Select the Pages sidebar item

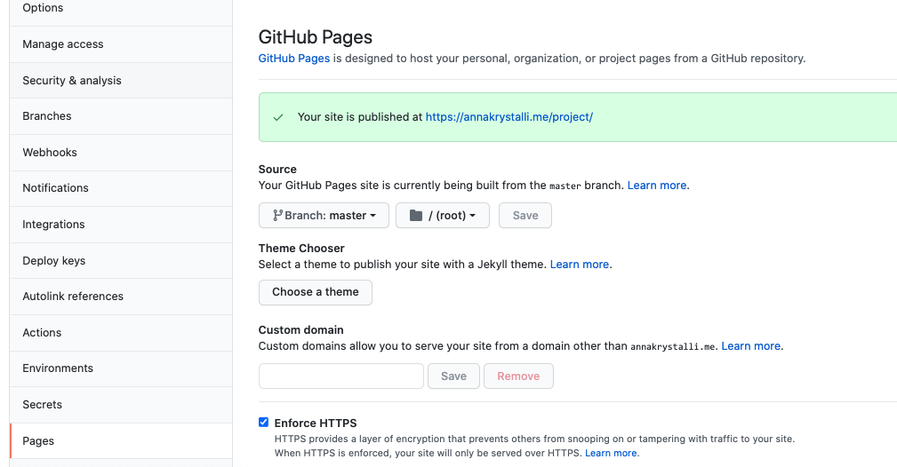(121, 440)
